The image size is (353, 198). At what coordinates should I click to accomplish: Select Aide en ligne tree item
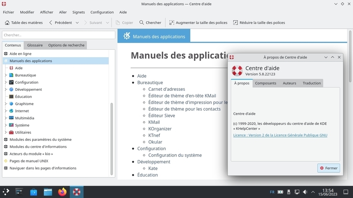(x=20, y=54)
